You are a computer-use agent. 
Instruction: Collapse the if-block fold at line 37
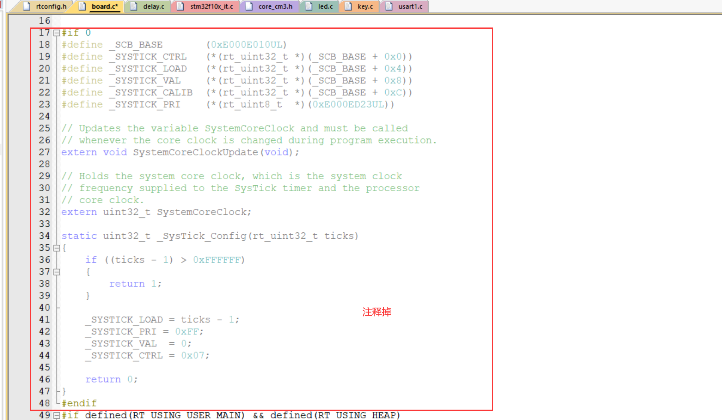57,272
